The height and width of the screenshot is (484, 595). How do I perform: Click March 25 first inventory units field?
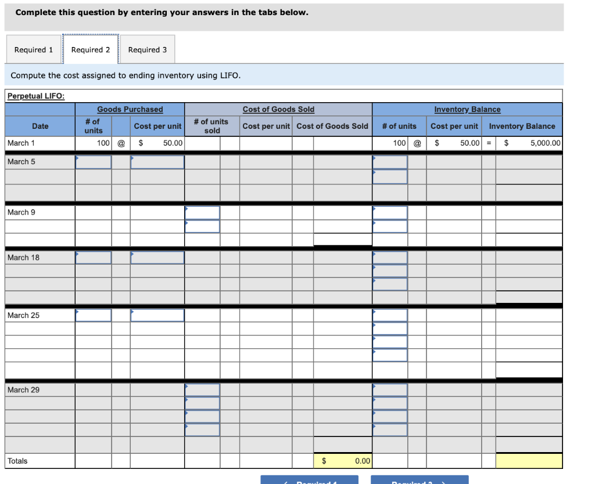coord(390,315)
